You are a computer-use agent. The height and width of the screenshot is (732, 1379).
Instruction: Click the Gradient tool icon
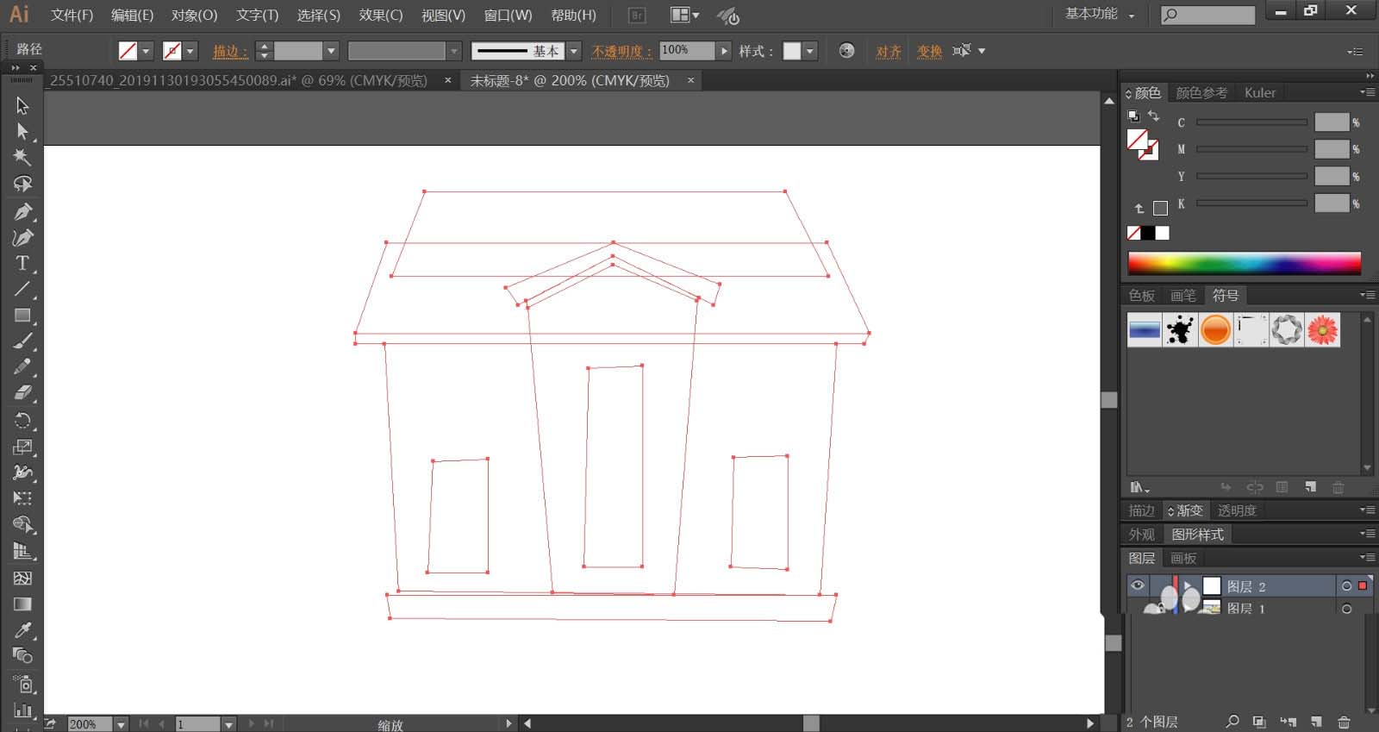pos(22,604)
